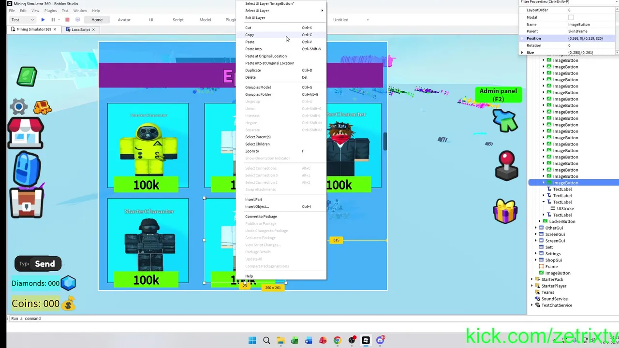Click the red Stop test button
The image size is (619, 348).
point(67,20)
